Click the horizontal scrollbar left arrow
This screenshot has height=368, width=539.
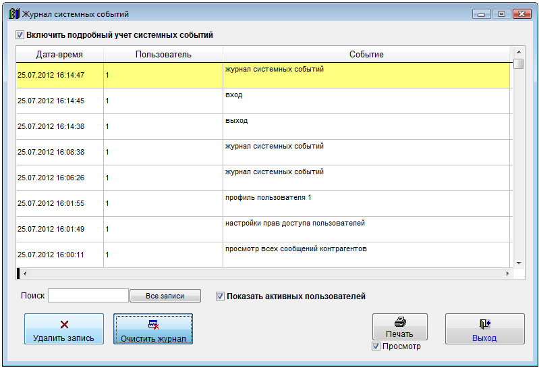click(25, 273)
